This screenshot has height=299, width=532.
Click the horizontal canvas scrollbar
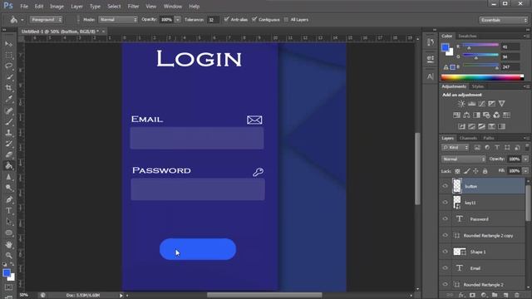coord(264,296)
